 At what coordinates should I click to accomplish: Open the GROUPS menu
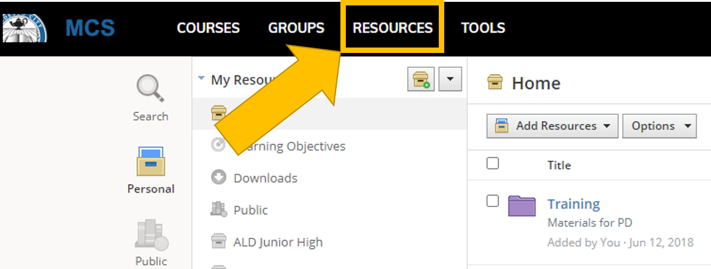pyautogui.click(x=296, y=28)
